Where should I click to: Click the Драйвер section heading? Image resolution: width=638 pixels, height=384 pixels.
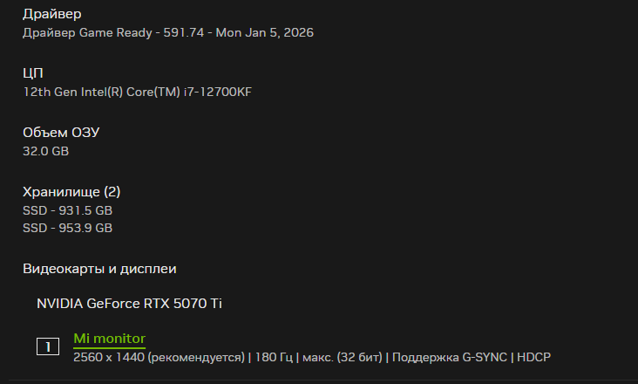[x=52, y=15]
